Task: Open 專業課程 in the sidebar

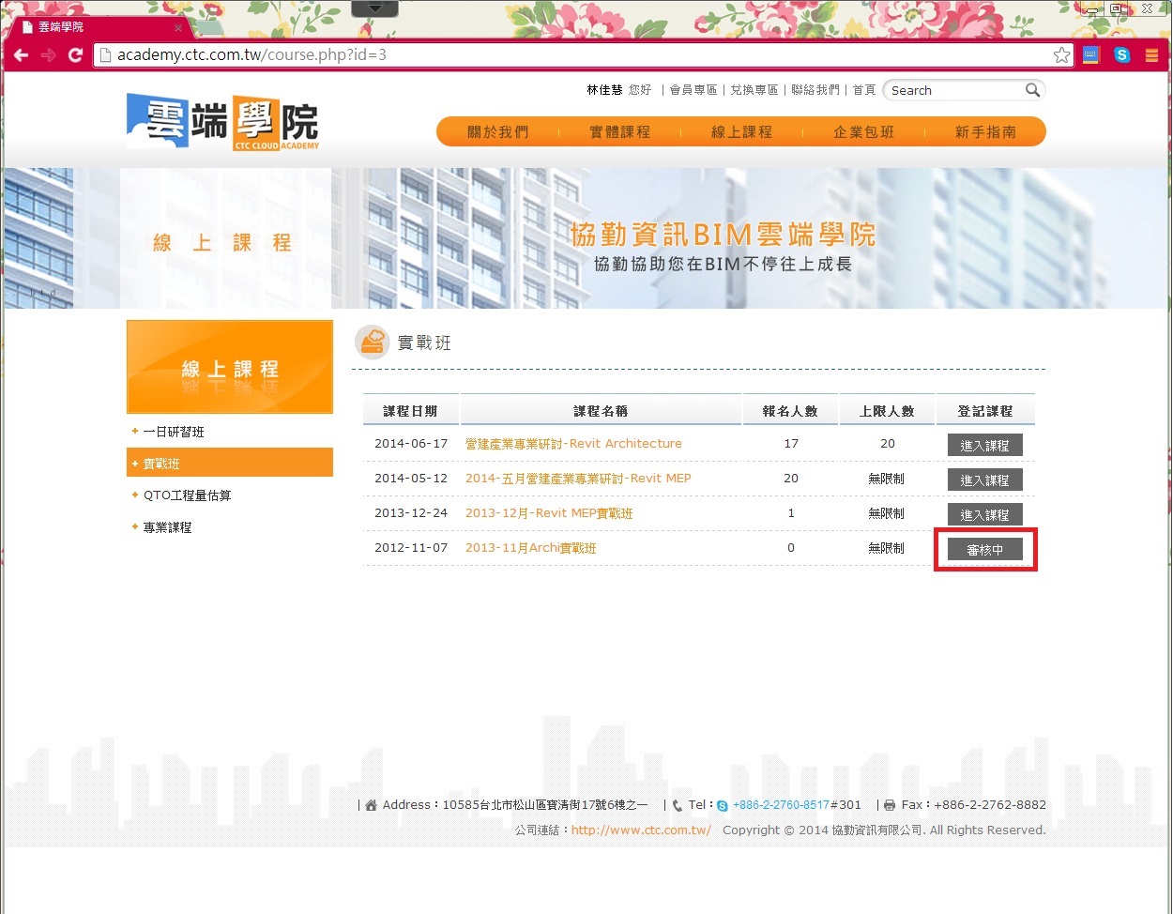Action: (167, 527)
